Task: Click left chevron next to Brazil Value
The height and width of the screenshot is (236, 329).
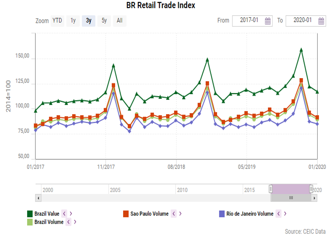Action: [x=64, y=214]
